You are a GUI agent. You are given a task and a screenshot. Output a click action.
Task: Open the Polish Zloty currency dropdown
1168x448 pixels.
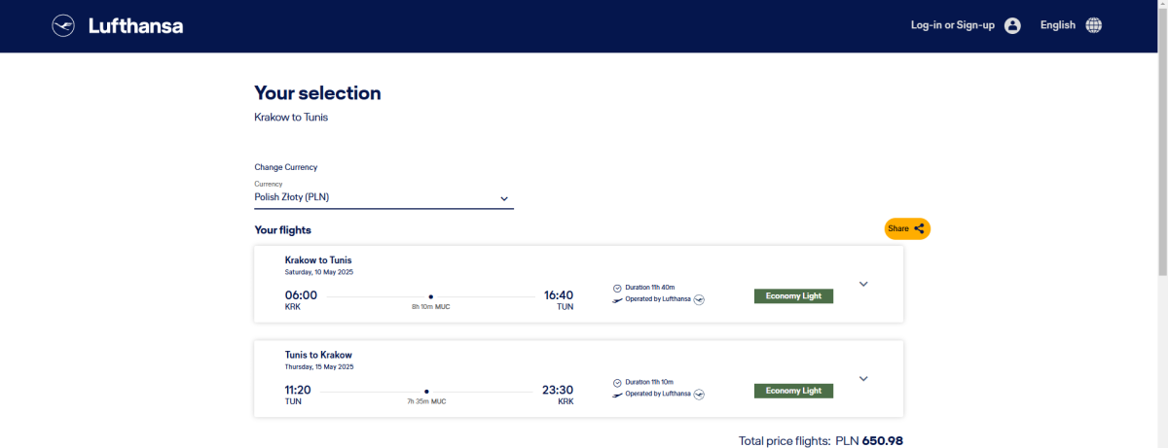click(x=383, y=198)
